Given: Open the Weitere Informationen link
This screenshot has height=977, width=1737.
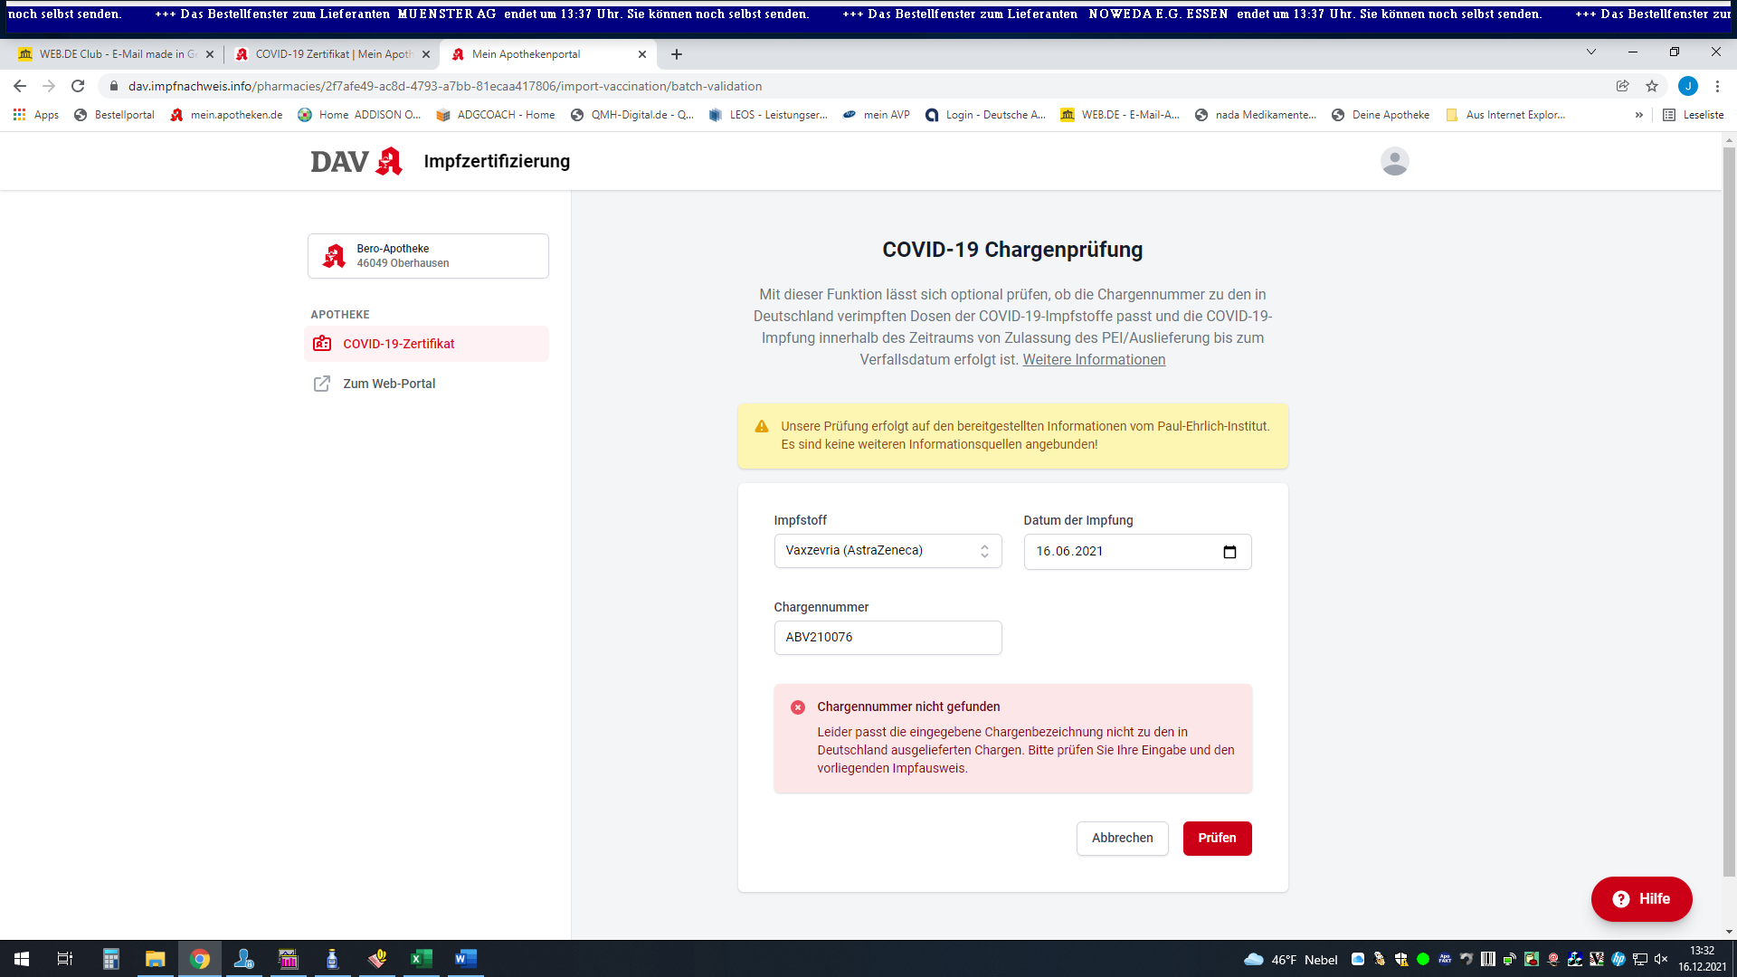Looking at the screenshot, I should tap(1094, 360).
